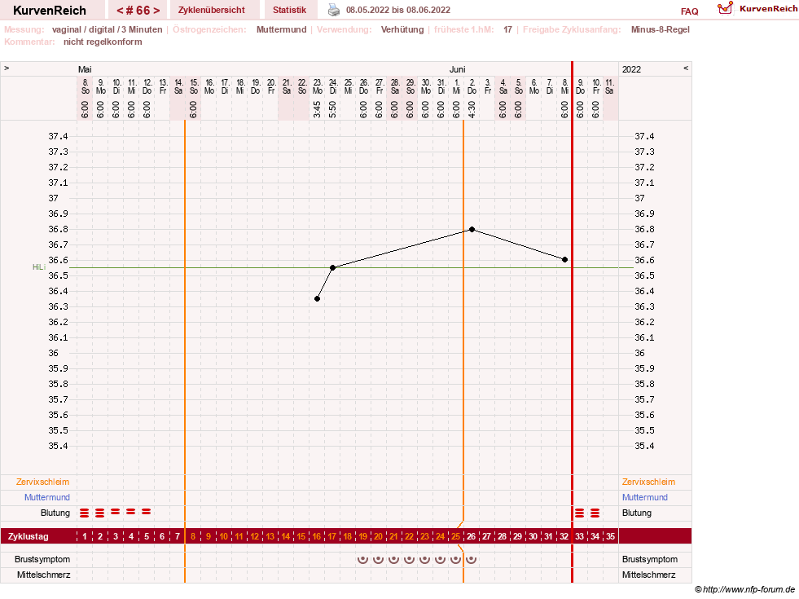Click the Brustsymptom icon on cycle day 22
This screenshot has width=799, height=599.
[x=409, y=559]
